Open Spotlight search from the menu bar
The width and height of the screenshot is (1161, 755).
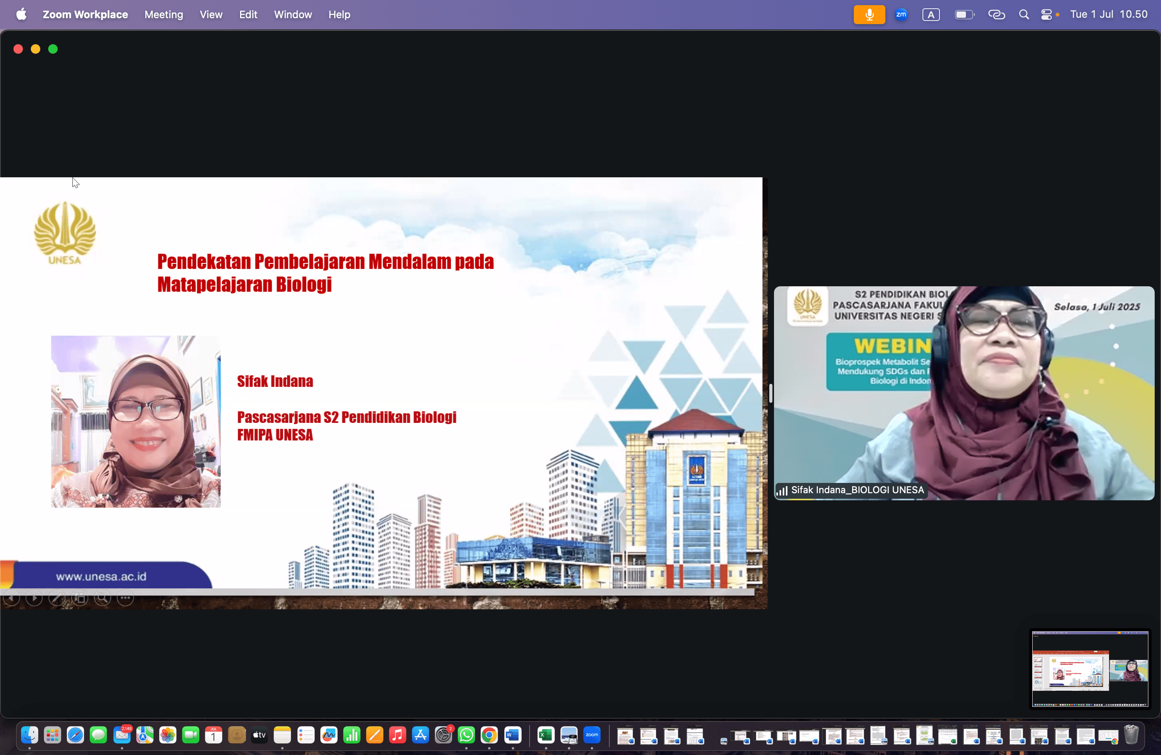point(1024,14)
